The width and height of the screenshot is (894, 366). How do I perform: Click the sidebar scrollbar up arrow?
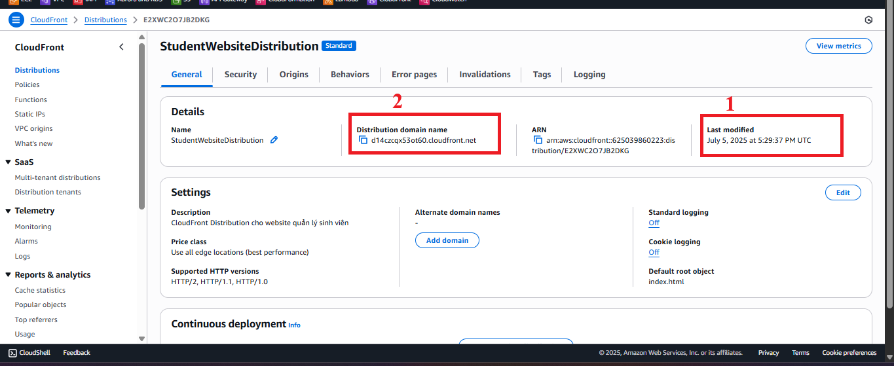tap(141, 37)
